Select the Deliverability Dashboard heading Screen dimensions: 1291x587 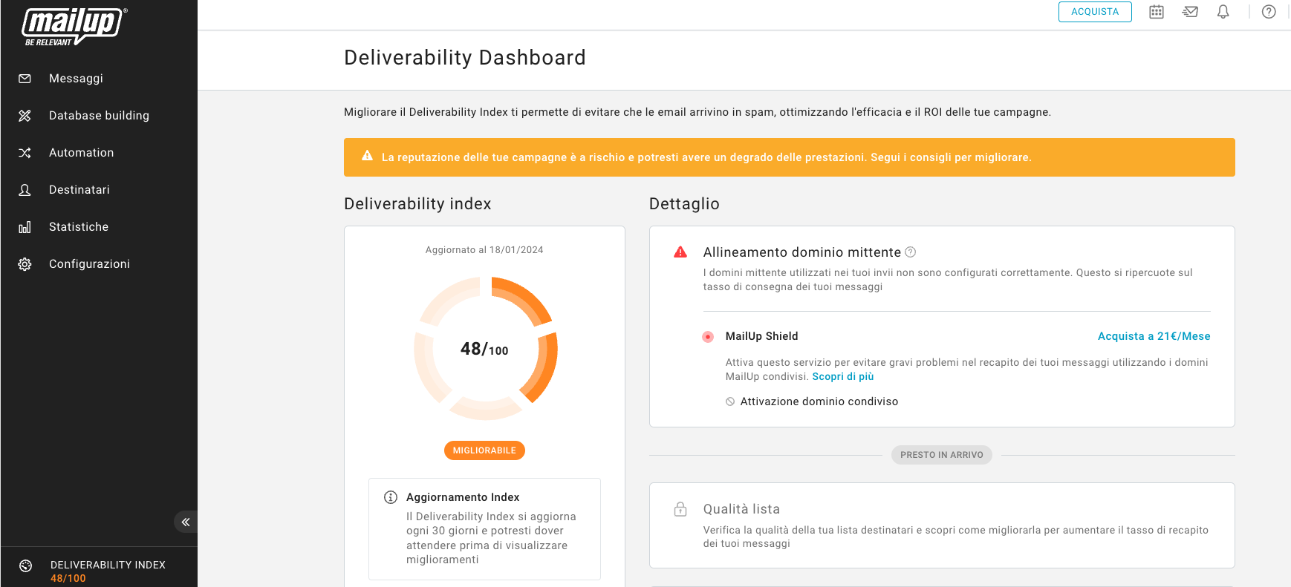(x=464, y=57)
